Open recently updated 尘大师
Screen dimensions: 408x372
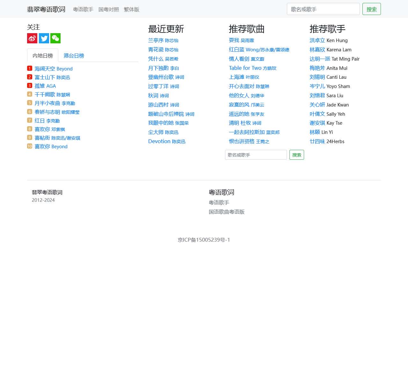[x=163, y=132]
